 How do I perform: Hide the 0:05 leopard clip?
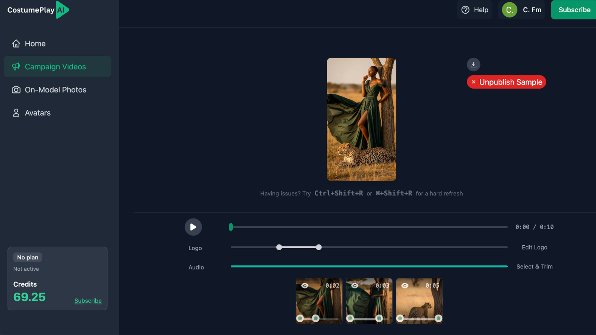pos(405,285)
